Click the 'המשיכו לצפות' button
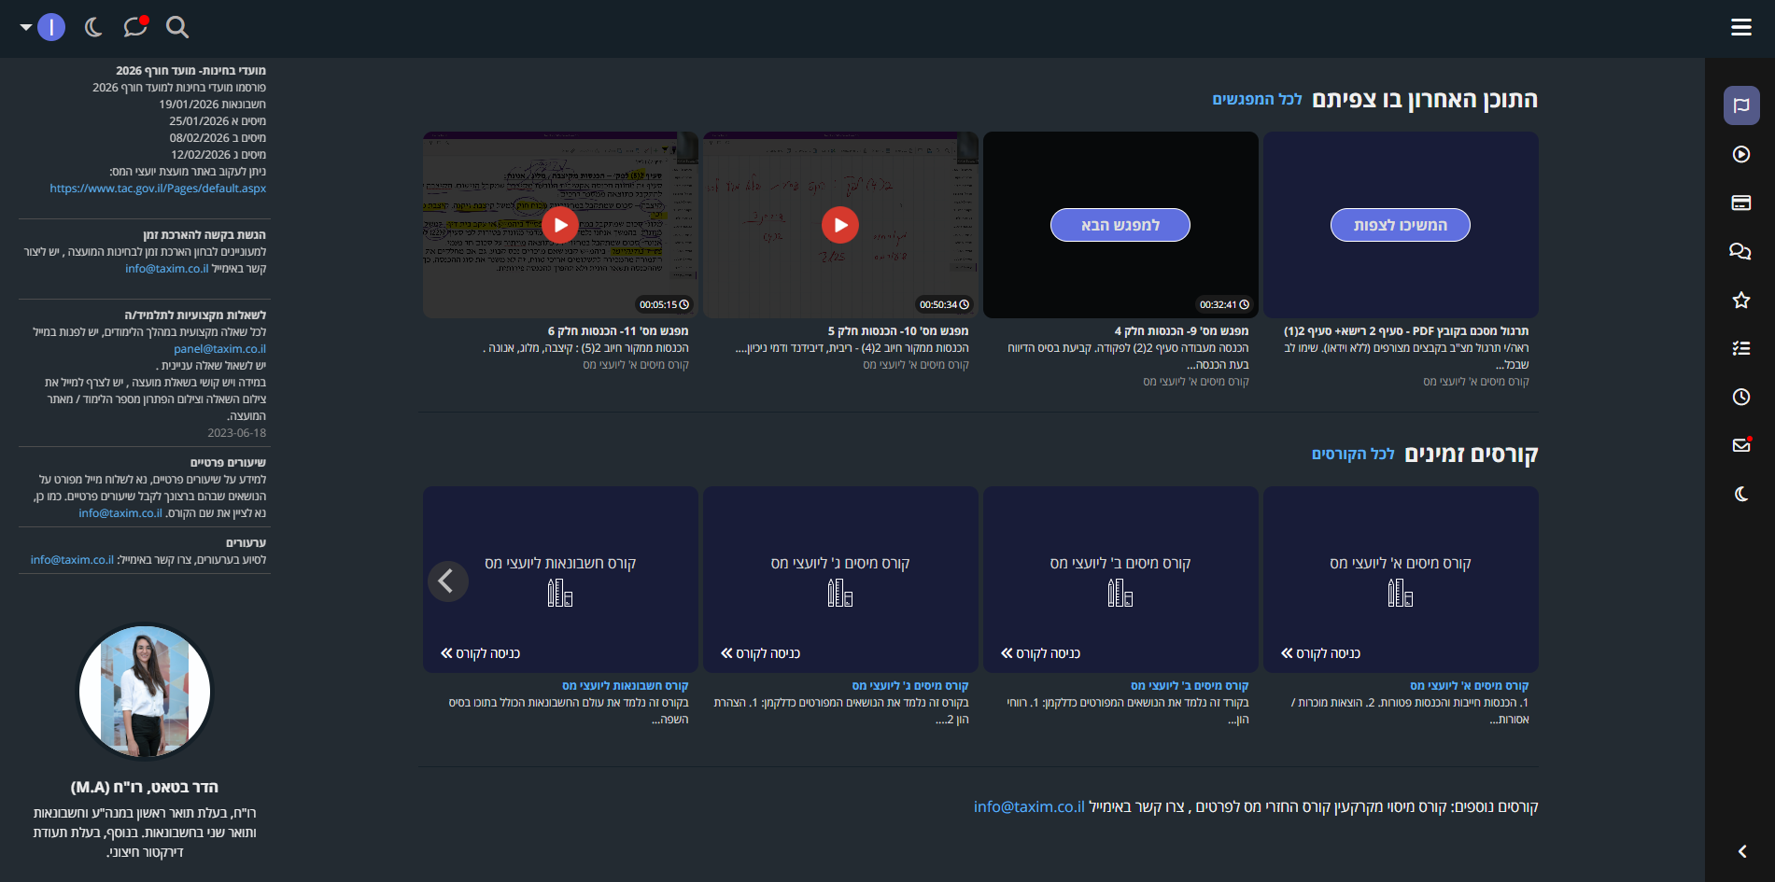 [x=1400, y=225]
